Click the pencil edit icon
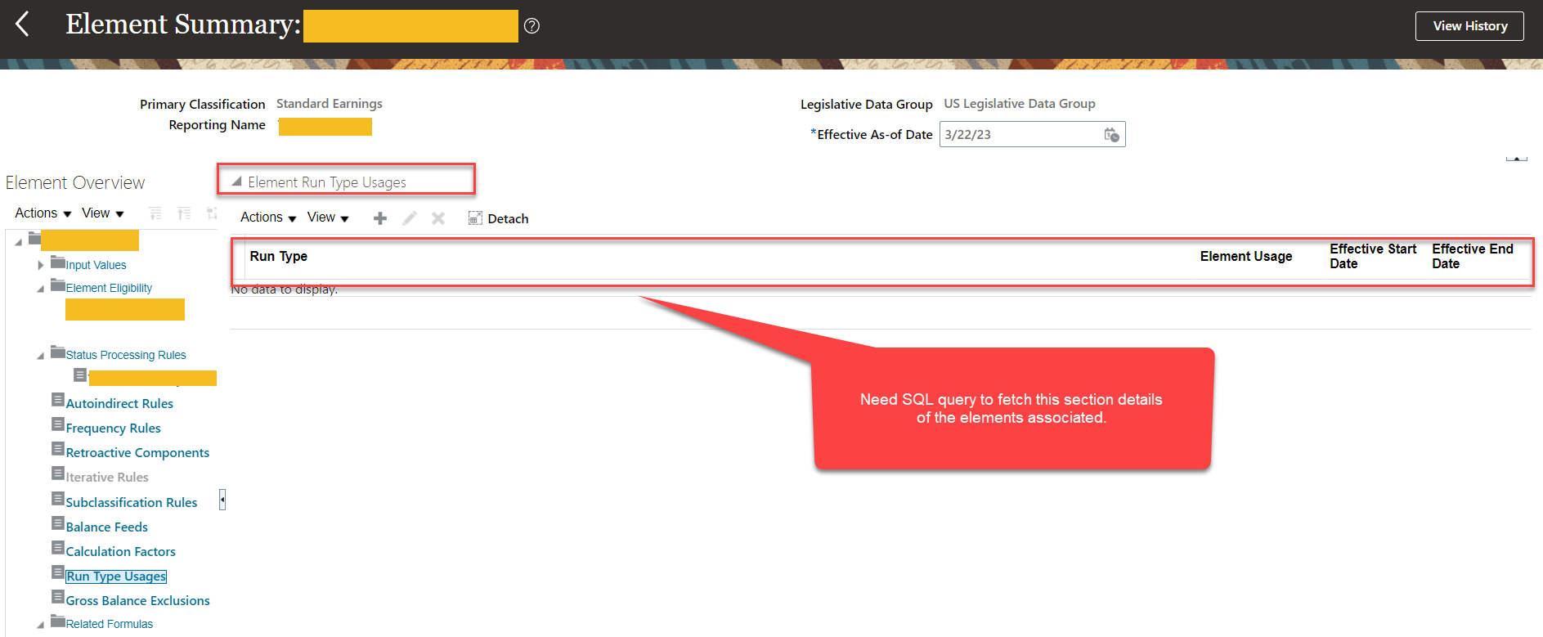Viewport: 1543px width, 637px height. [x=410, y=218]
